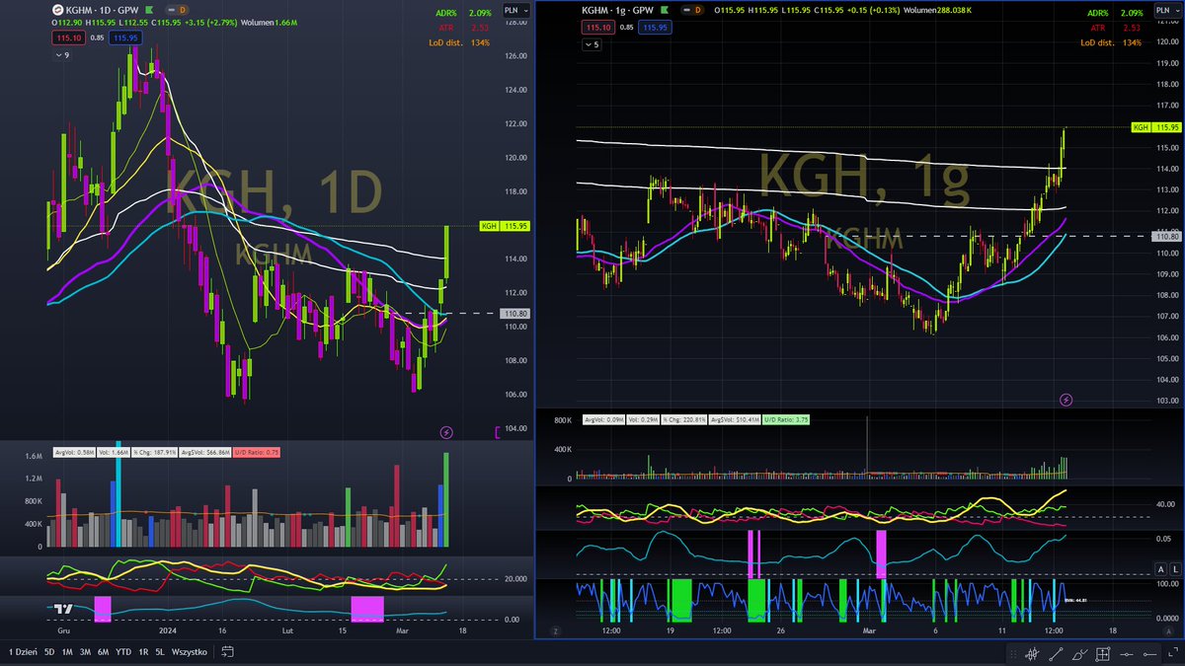Select the 5L time range
The width and height of the screenshot is (1185, 666).
pos(160,652)
